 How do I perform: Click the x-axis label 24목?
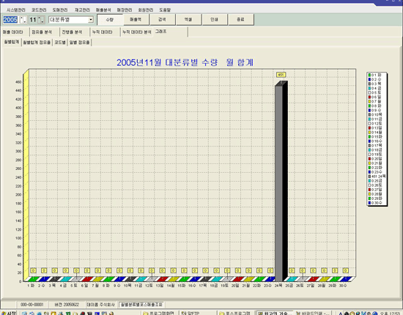pyautogui.click(x=278, y=286)
